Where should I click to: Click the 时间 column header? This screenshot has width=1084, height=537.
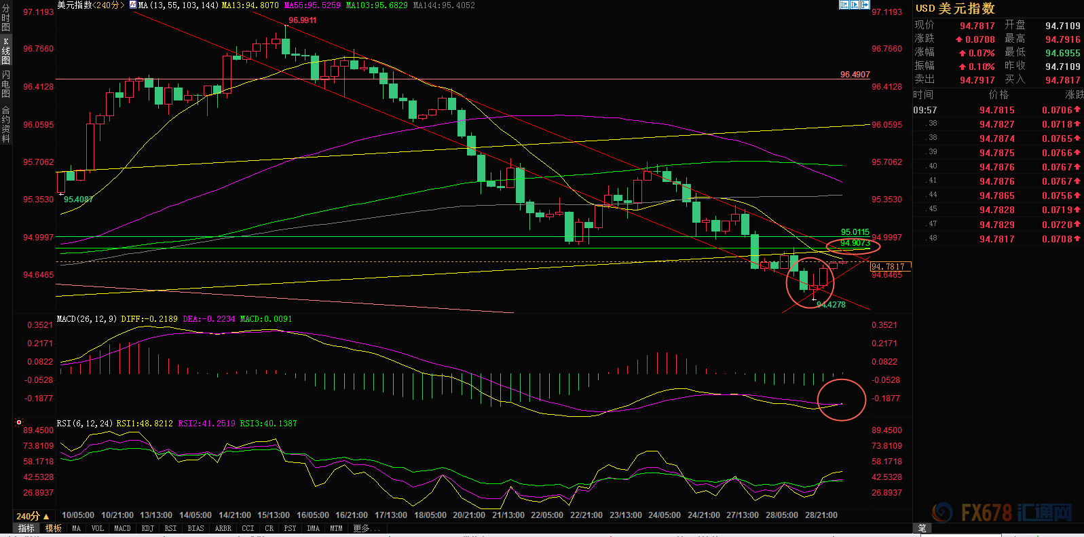[923, 94]
